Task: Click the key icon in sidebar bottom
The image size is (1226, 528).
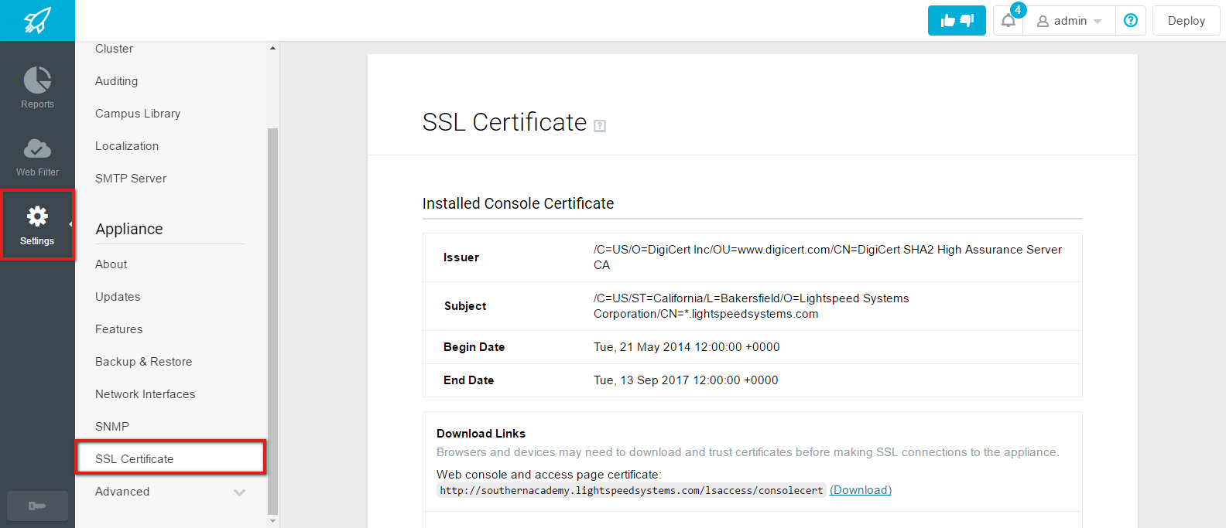Action: pos(37,506)
